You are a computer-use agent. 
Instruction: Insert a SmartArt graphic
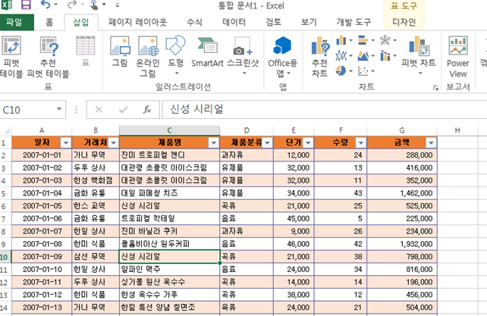tap(207, 52)
